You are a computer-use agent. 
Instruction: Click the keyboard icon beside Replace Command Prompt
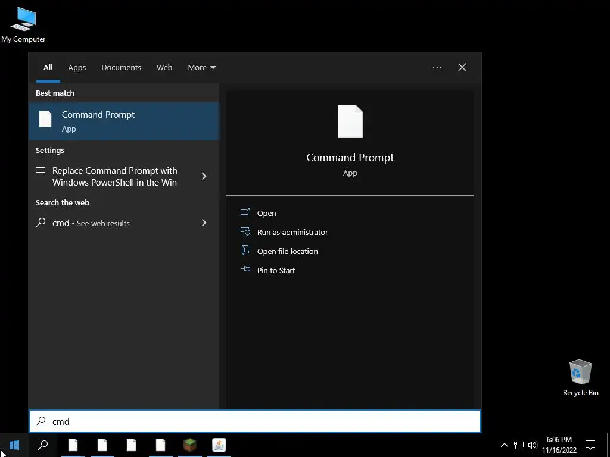point(41,170)
